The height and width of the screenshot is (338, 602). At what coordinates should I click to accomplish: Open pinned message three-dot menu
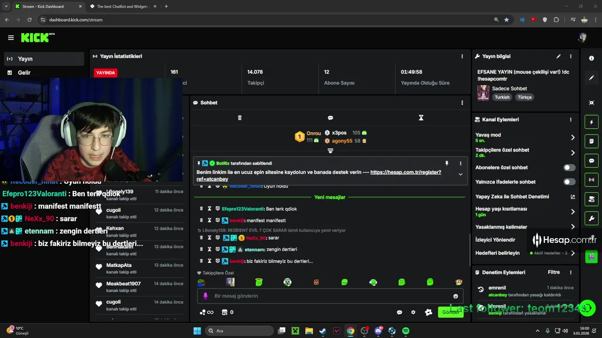[x=460, y=163]
